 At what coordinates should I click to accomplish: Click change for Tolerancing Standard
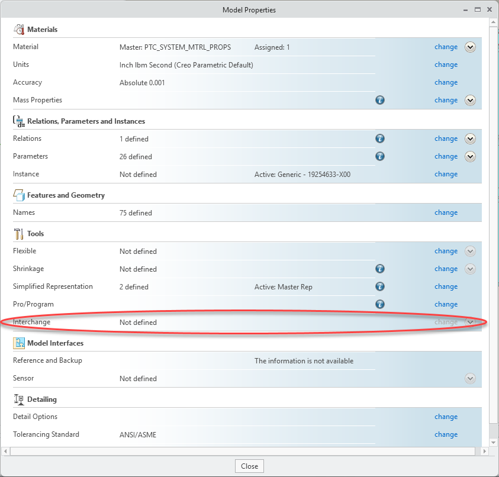coord(446,434)
